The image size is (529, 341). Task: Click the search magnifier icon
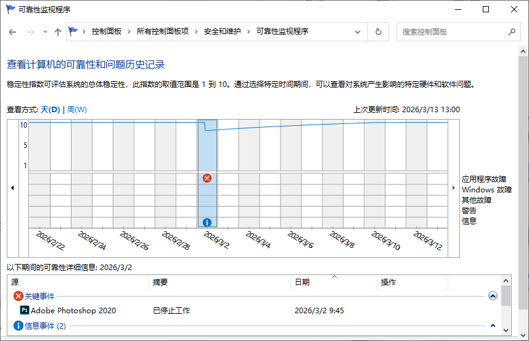tap(511, 31)
